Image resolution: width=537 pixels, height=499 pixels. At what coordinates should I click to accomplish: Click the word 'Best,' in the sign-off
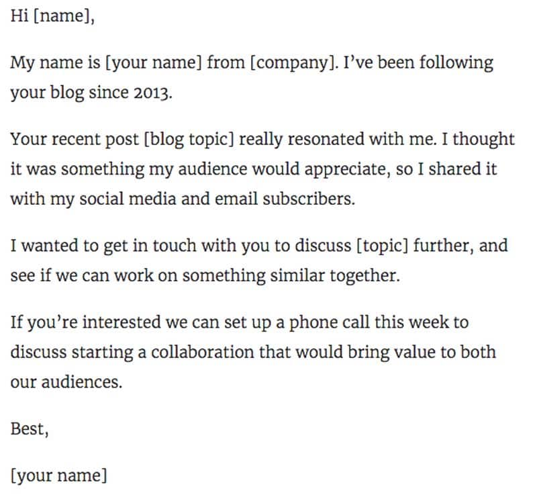coord(30,429)
